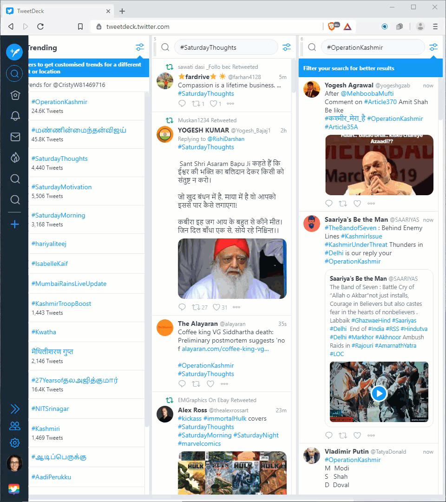Open the sidebar search circle icon

tap(14, 73)
